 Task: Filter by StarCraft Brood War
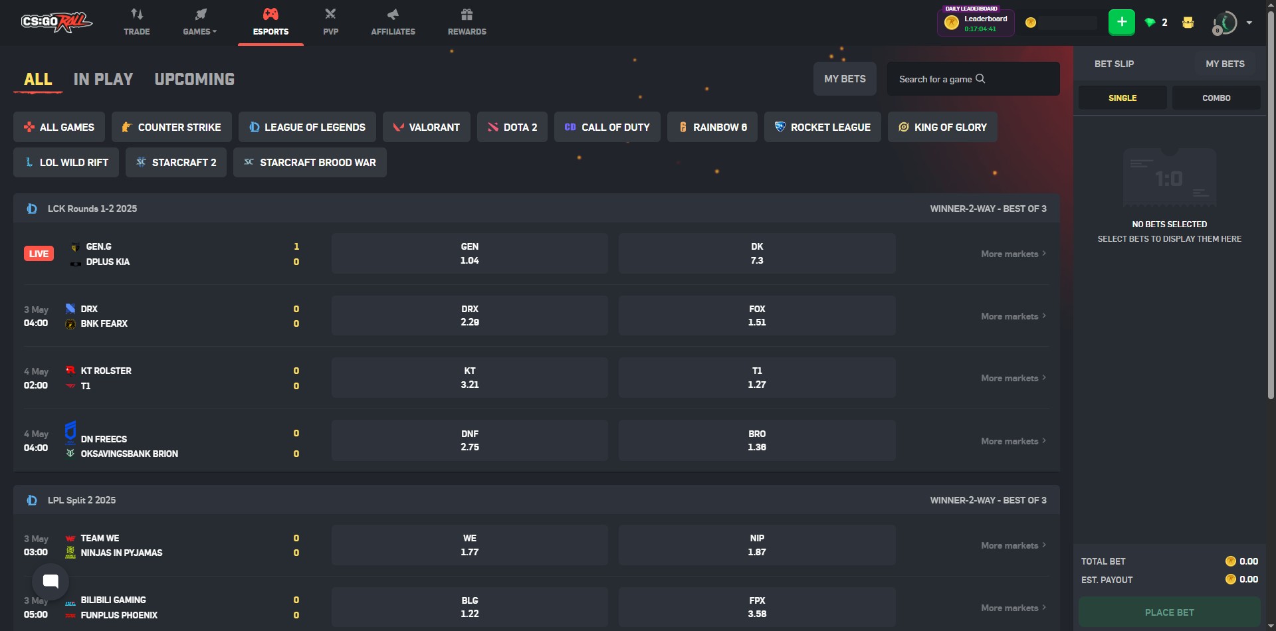(x=310, y=162)
